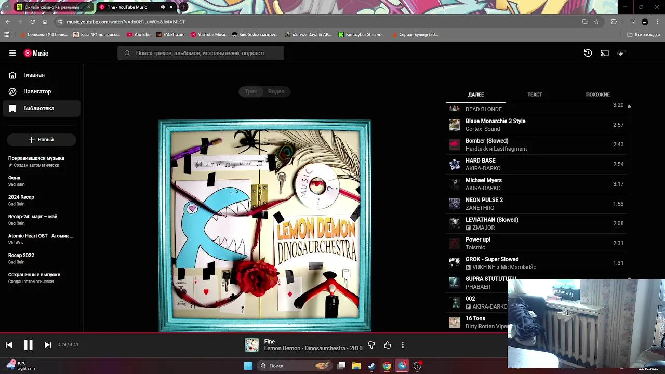Click the browser address bar URL
Screen dimensions: 665x374
click(x=125, y=22)
